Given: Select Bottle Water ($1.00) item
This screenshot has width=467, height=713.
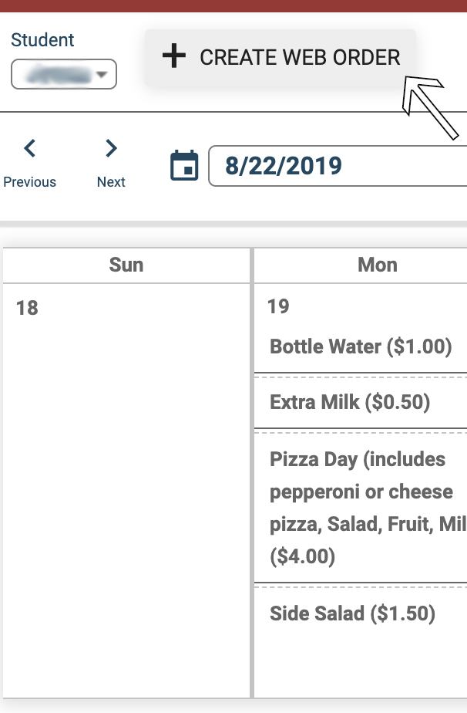Looking at the screenshot, I should (x=361, y=346).
